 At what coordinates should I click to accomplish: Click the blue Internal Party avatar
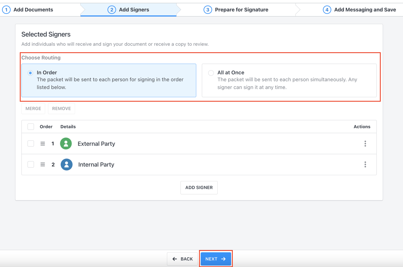click(x=66, y=165)
